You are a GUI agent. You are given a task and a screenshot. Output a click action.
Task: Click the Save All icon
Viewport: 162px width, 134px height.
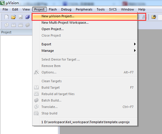coord(27,17)
